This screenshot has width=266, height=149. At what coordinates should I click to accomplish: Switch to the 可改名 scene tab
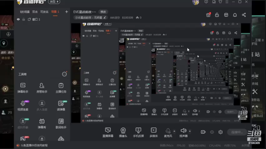[x=44, y=12]
